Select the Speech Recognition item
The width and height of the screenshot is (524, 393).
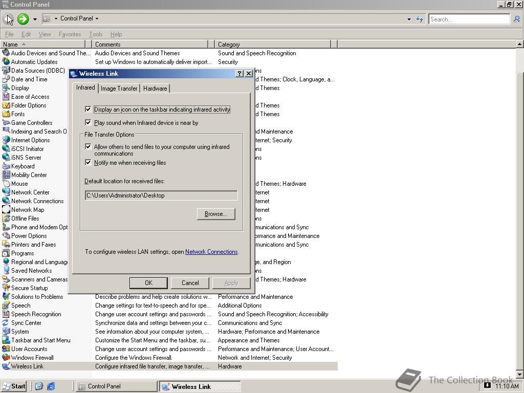pos(36,314)
